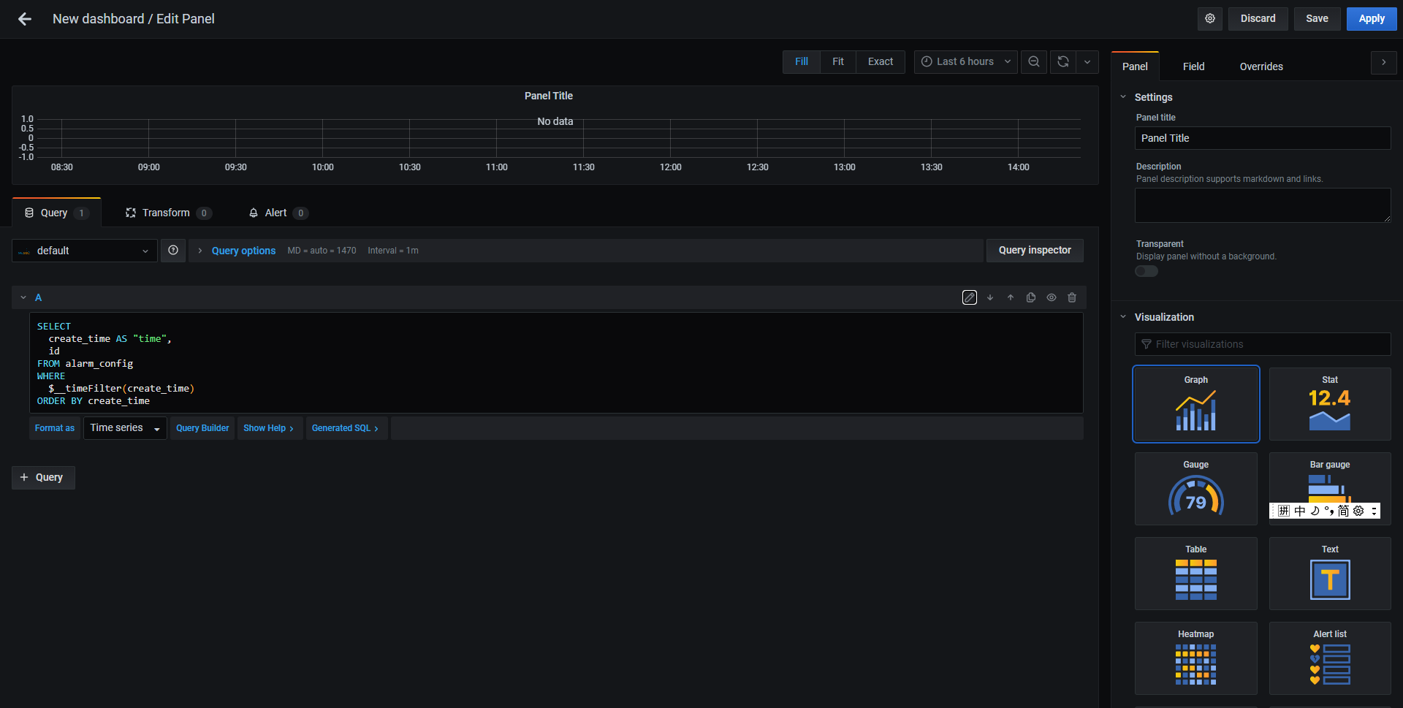Refresh the dashboard panel

(1063, 62)
